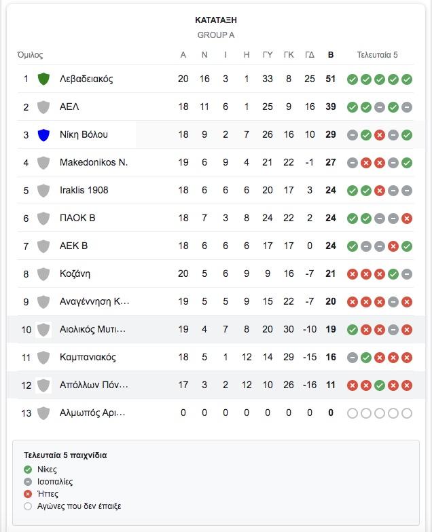Click the grey shield next to Κοζάνη
Viewport: 432px width, 532px height.
43,274
